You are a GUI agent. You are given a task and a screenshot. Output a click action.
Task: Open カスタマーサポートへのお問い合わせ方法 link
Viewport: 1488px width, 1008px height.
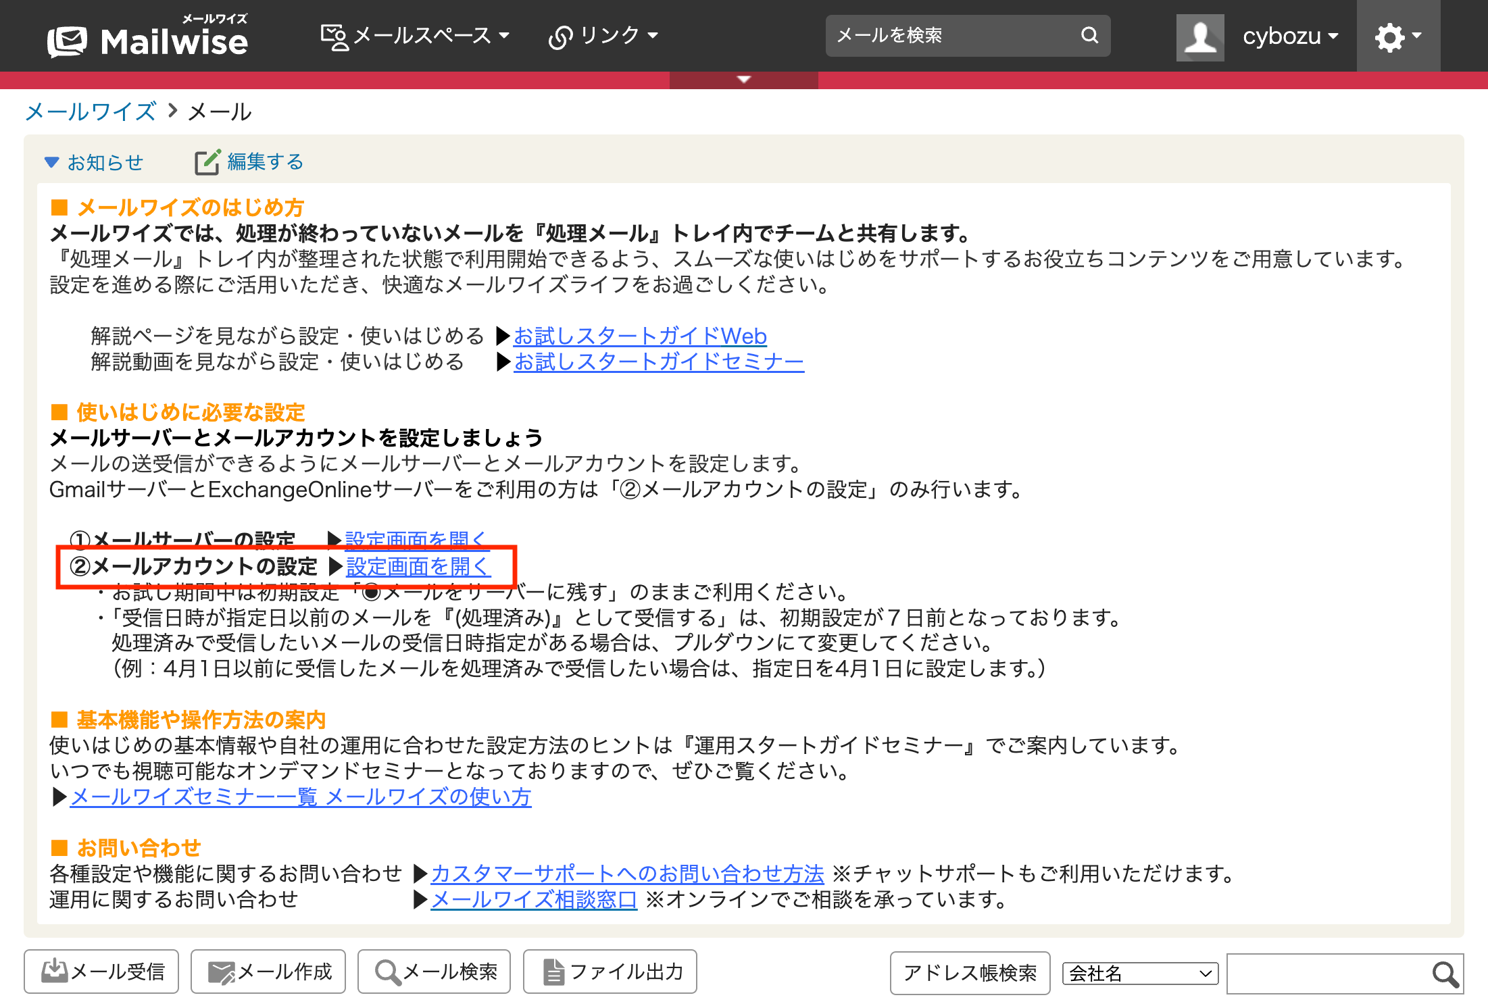(627, 874)
